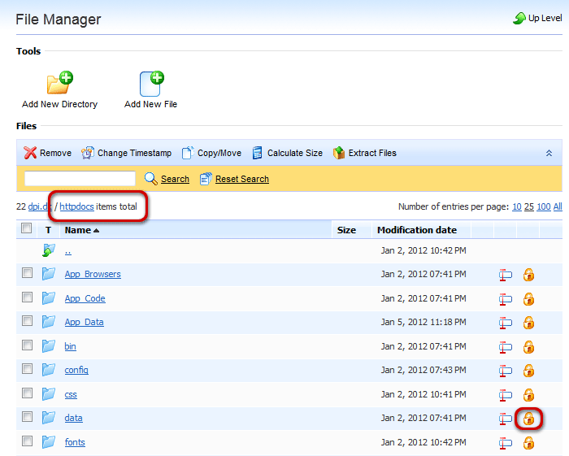Image resolution: width=569 pixels, height=456 pixels.
Task: Click rename icon in App_Data row
Action: [505, 323]
